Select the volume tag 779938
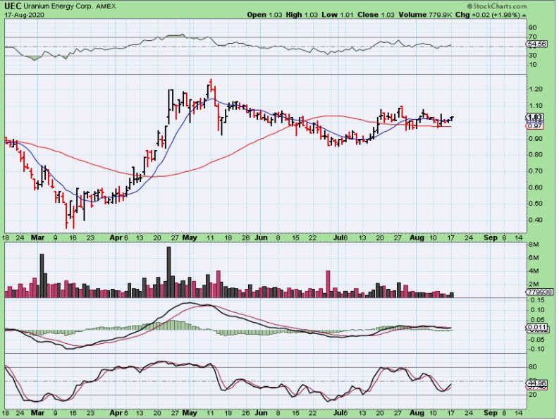 click(x=540, y=292)
